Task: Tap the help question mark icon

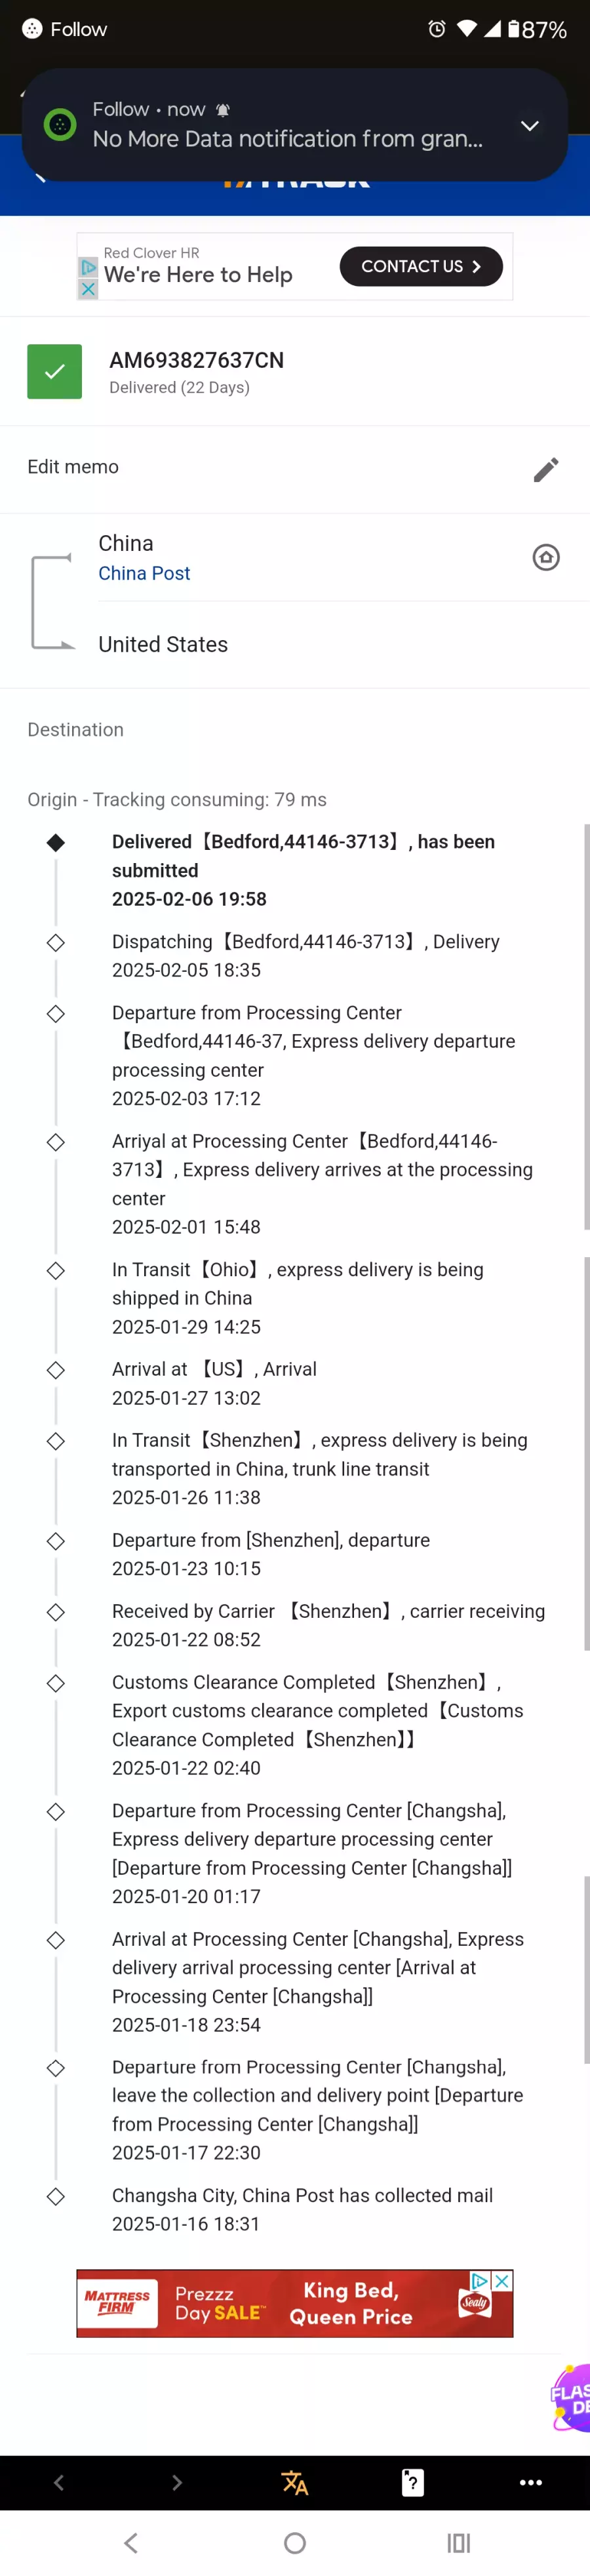Action: coord(412,2482)
